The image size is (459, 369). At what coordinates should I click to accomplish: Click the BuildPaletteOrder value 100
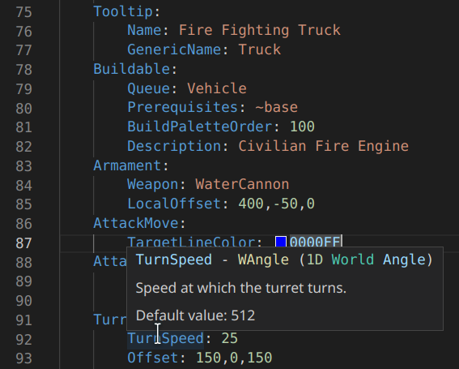pyautogui.click(x=302, y=127)
